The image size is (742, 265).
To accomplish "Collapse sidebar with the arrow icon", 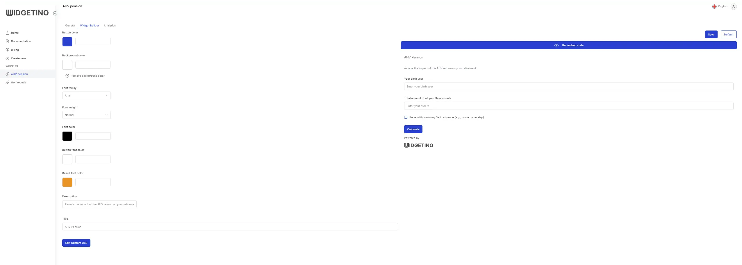I will pyautogui.click(x=55, y=13).
